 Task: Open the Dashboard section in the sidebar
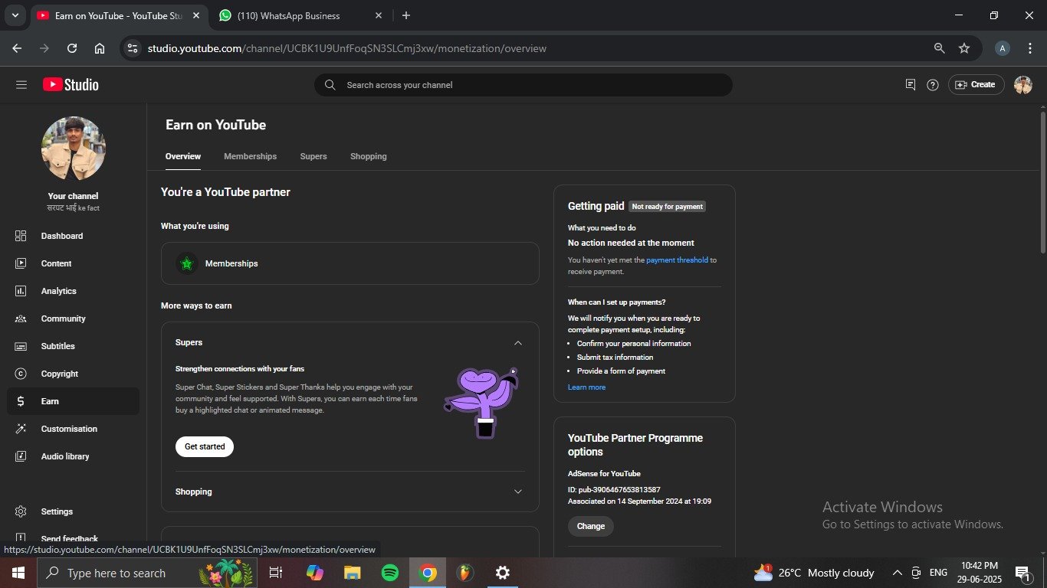[74, 236]
